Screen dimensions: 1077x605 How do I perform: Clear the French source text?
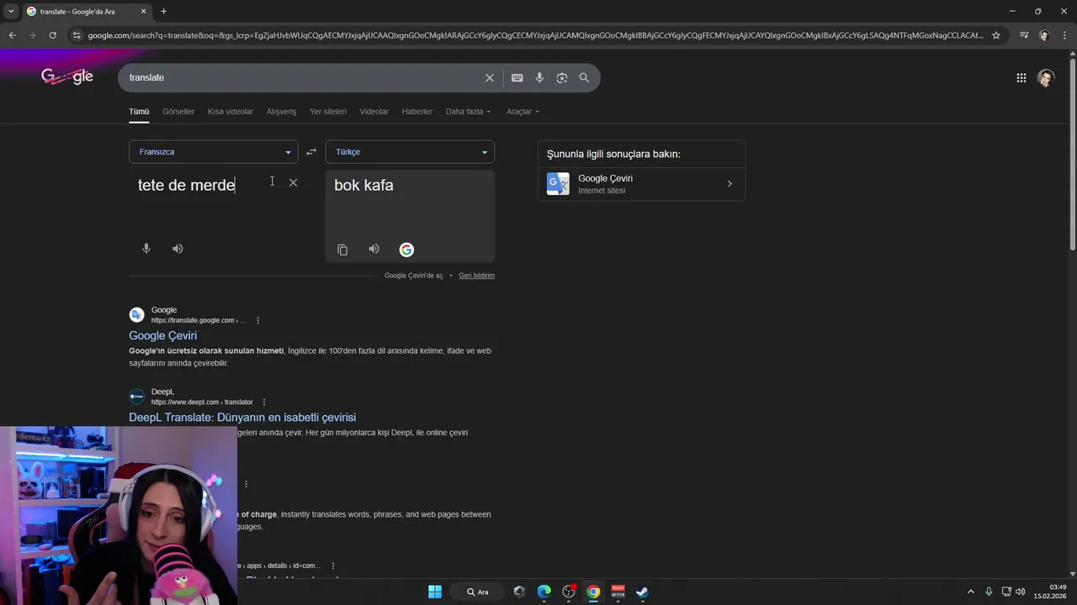tap(293, 182)
